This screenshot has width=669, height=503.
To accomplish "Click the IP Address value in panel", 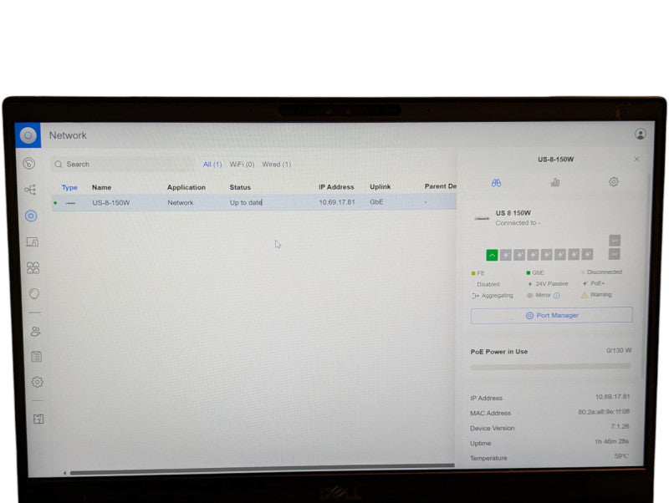I will 612,397.
